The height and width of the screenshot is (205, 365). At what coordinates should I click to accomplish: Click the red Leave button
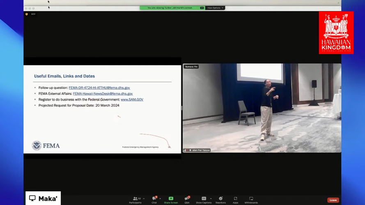333,200
